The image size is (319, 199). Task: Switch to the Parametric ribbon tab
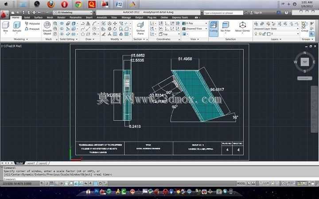click(75, 17)
